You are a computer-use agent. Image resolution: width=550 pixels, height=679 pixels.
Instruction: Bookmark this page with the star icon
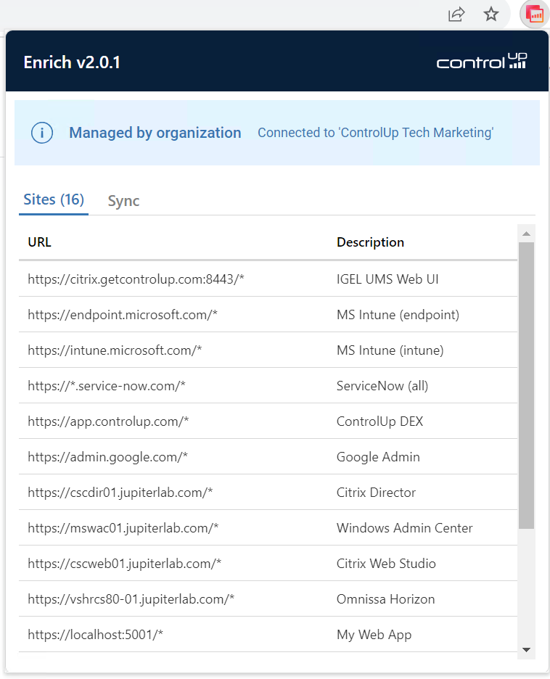click(491, 15)
